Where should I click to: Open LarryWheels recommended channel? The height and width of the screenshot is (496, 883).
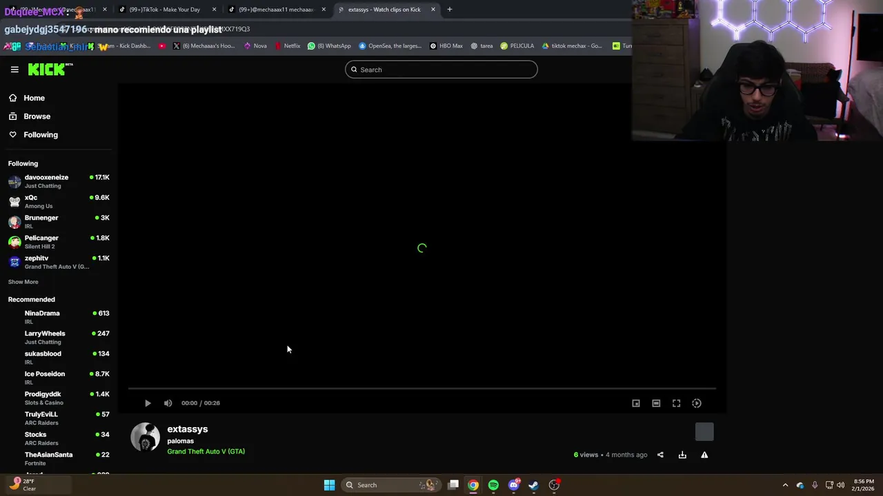coord(59,337)
